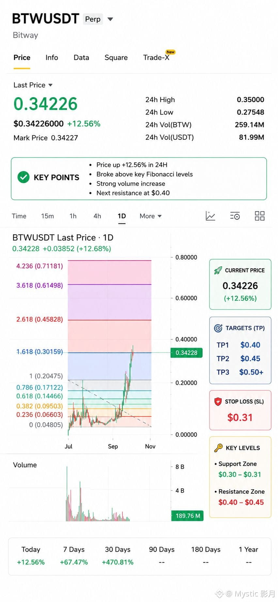Select the 1h chart interval
This screenshot has width=278, height=602.
pyautogui.click(x=73, y=216)
